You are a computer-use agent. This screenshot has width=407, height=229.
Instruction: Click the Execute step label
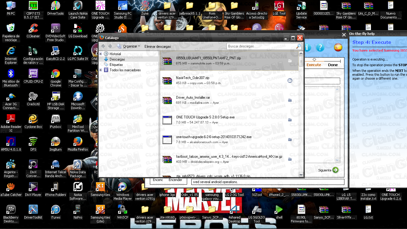coord(314,65)
